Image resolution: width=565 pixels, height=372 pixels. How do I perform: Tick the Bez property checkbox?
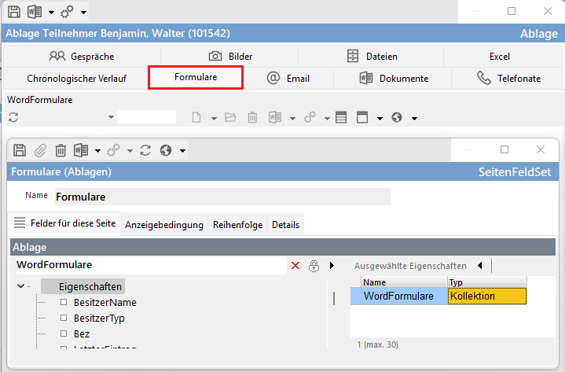pyautogui.click(x=64, y=334)
